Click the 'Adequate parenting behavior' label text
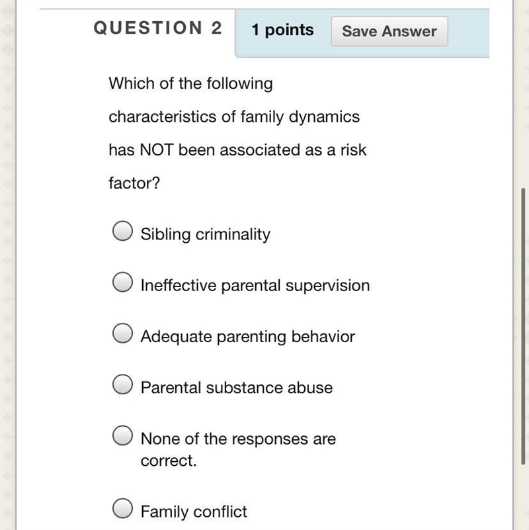 tap(247, 337)
